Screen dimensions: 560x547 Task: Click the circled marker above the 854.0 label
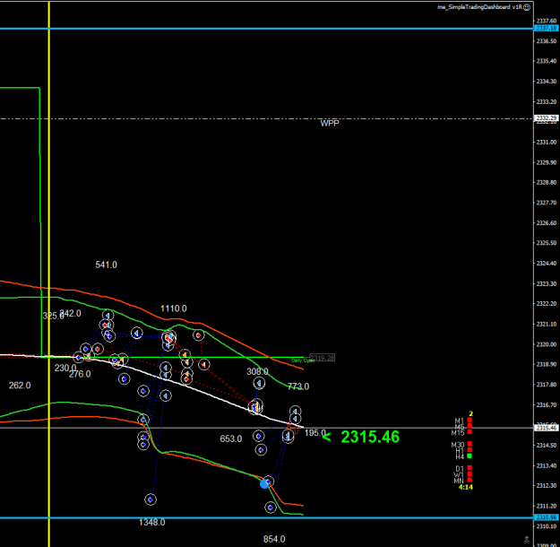coord(271,508)
